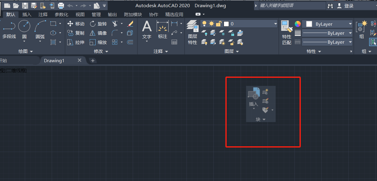This screenshot has width=377, height=181.
Task: Click the Move (移动) tool
Action: click(x=76, y=24)
